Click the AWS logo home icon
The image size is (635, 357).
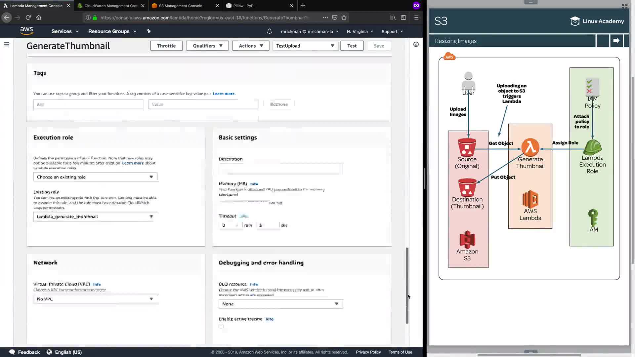point(26,31)
